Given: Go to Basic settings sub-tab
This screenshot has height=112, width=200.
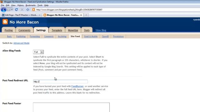Looking at the screenshot, I should pos(9,36).
